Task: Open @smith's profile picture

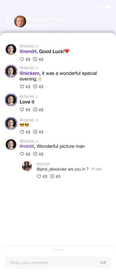Action: [x=27, y=166]
